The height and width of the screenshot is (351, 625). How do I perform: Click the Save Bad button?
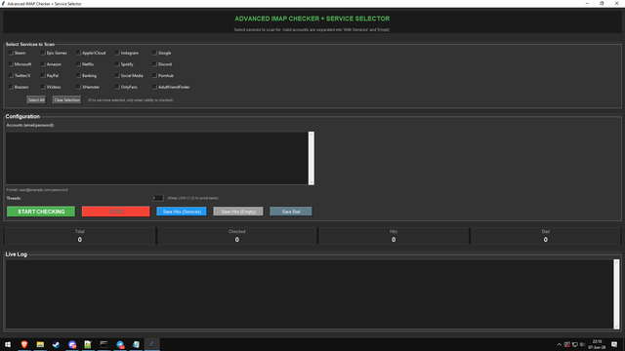291,212
